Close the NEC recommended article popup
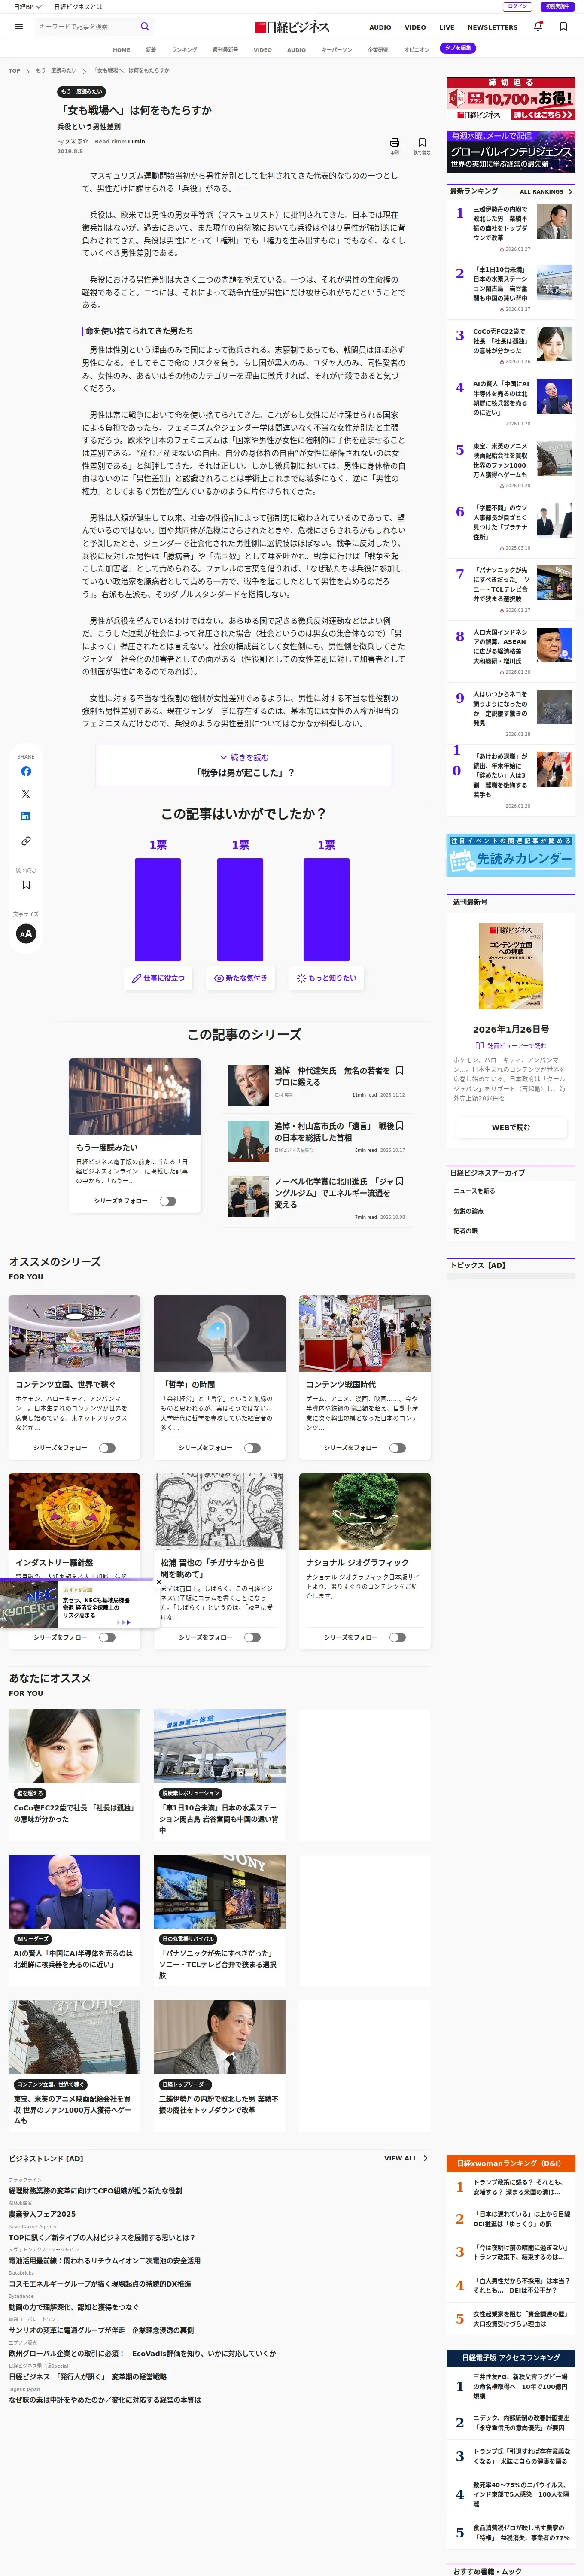The image size is (584, 2576). [158, 1582]
